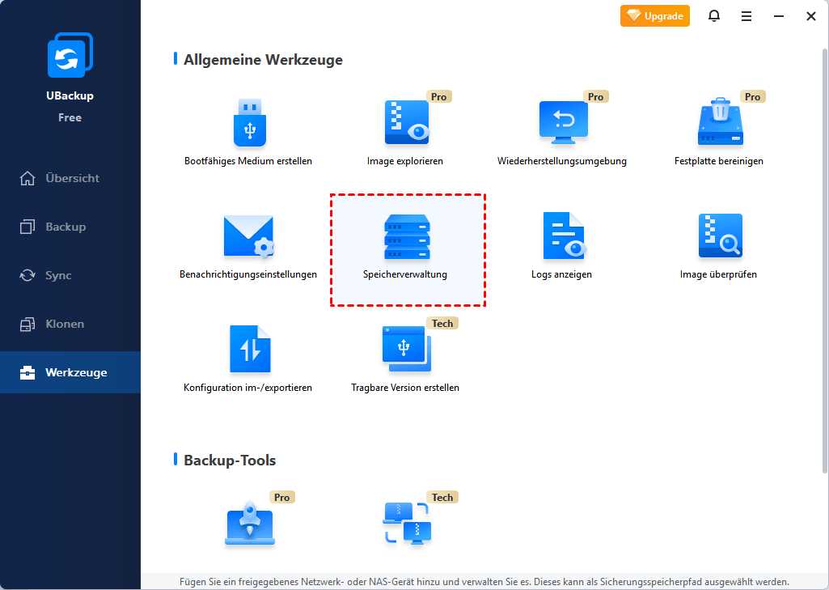Open Logs anzeigen viewer
Viewport: 829px width, 590px height.
pos(562,236)
